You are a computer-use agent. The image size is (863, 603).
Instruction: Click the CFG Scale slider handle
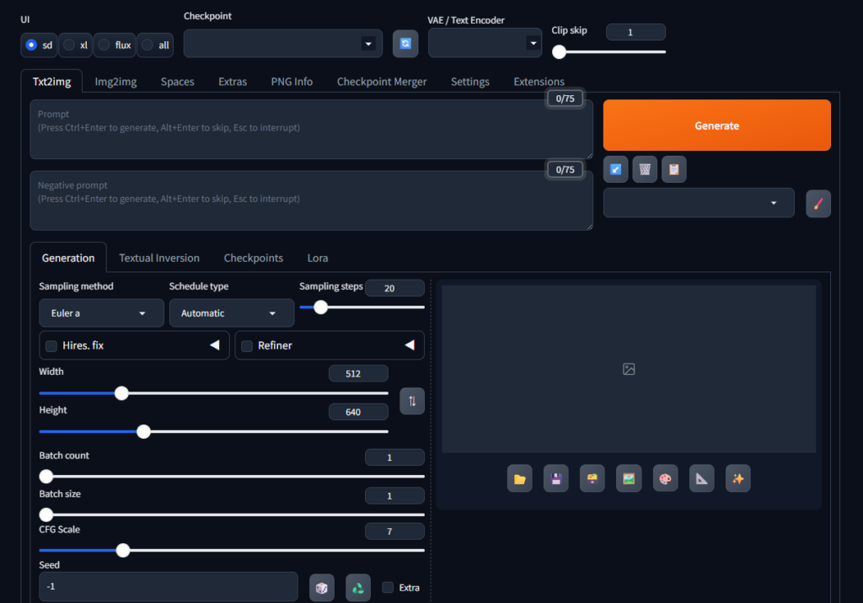[x=123, y=550]
